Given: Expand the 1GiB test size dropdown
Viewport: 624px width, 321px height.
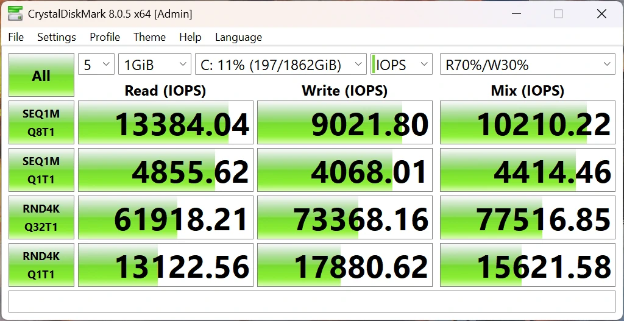Looking at the screenshot, I should [x=155, y=64].
